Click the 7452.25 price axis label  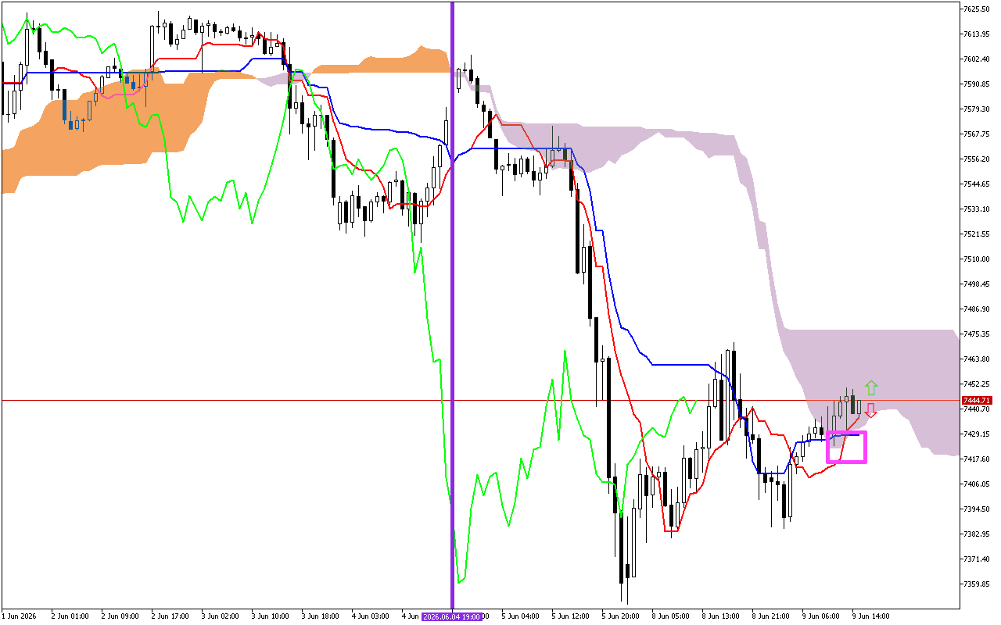click(978, 384)
